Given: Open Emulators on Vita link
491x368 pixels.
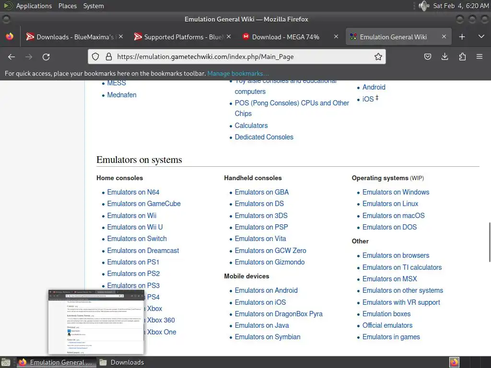Looking at the screenshot, I should tap(260, 239).
